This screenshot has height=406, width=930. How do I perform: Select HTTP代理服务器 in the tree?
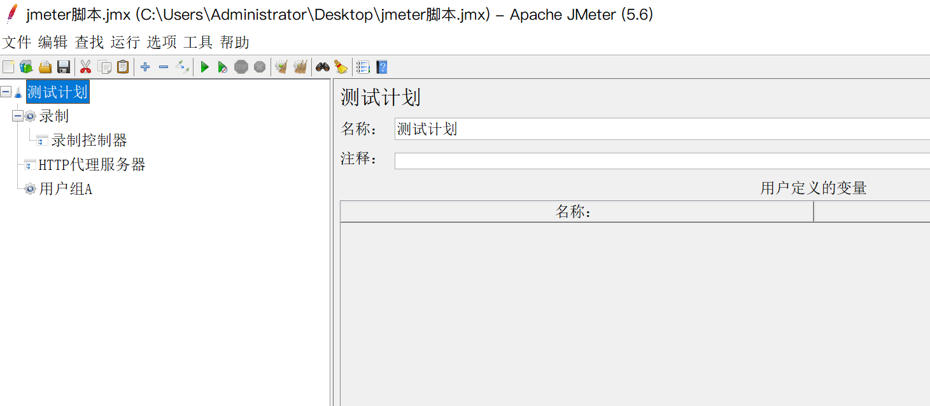click(x=92, y=165)
